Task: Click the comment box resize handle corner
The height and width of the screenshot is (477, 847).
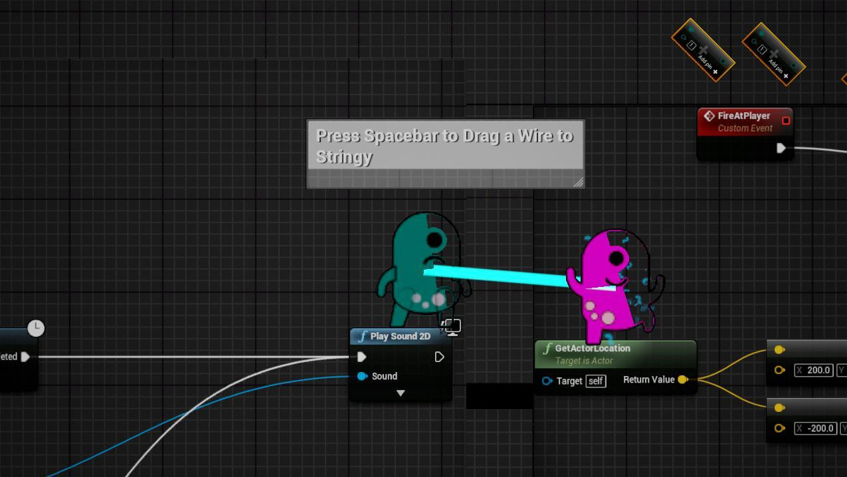Action: coord(578,182)
